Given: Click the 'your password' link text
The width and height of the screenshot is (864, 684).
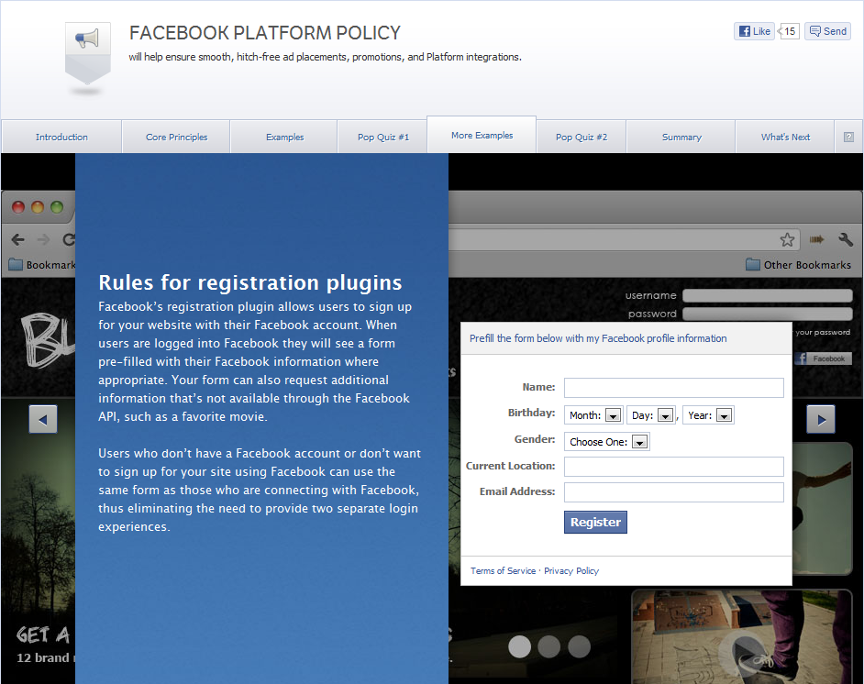Looking at the screenshot, I should (823, 332).
